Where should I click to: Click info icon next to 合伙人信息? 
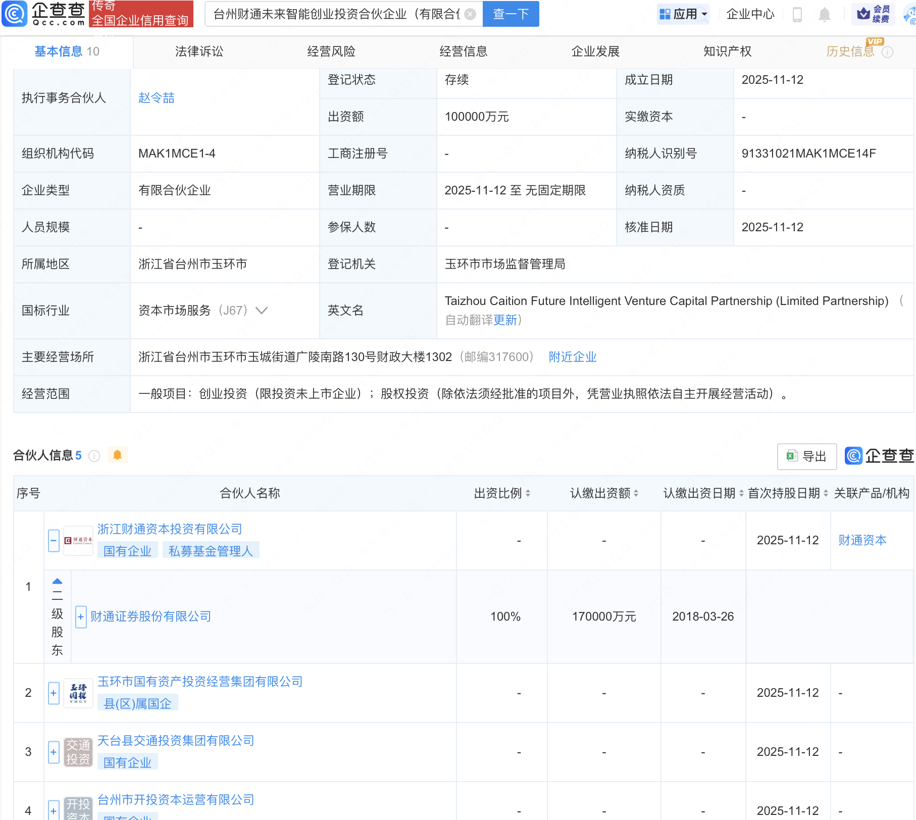pyautogui.click(x=94, y=456)
